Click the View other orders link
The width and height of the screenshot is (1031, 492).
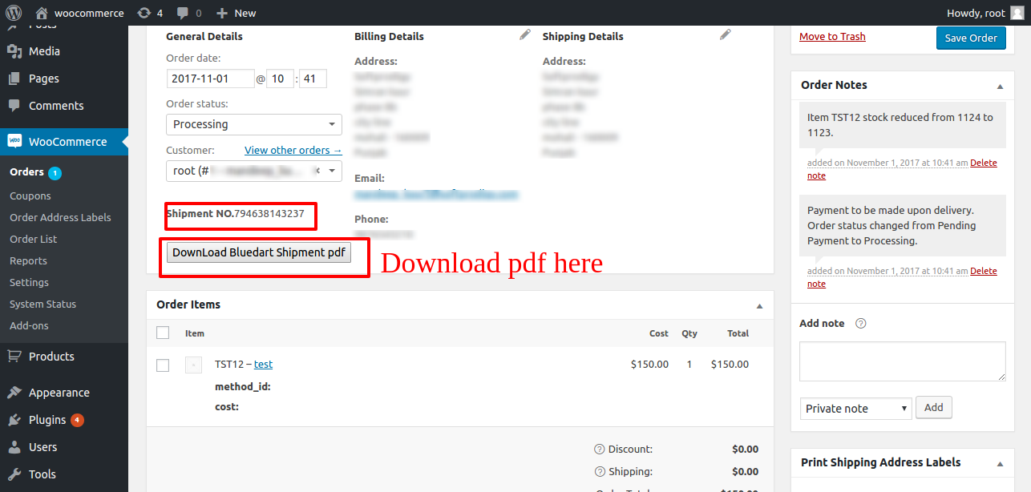(x=293, y=150)
